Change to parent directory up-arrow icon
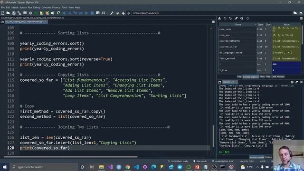This screenshot has height=171, width=304. tap(301, 13)
